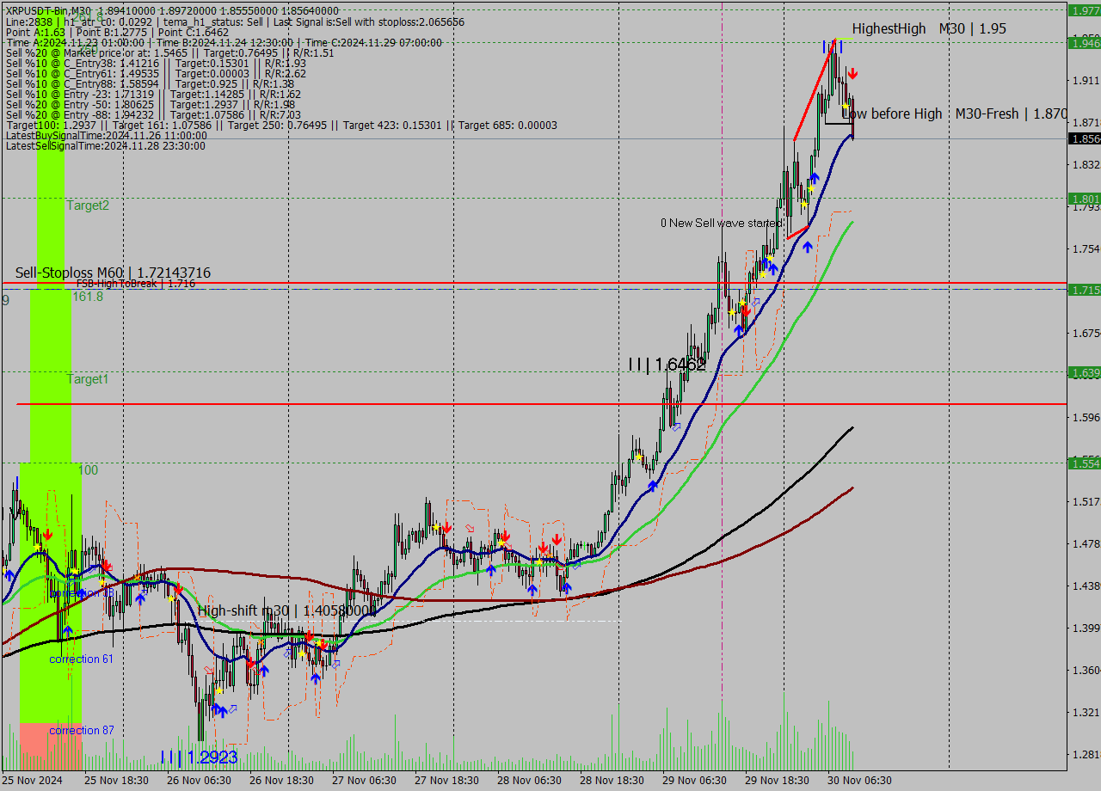Click the '28 Nov 18:30' time axis label

pos(612,781)
